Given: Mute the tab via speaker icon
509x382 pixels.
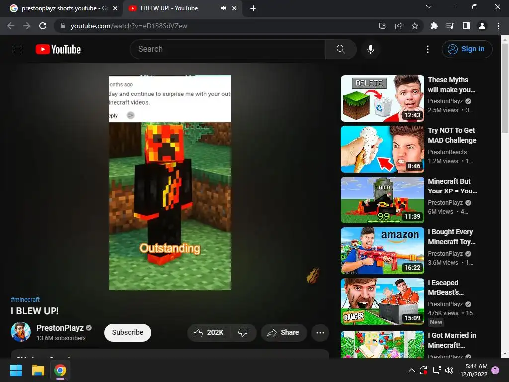Looking at the screenshot, I should pos(223,8).
